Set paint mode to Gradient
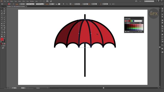 pyautogui.click(x=3, y=44)
